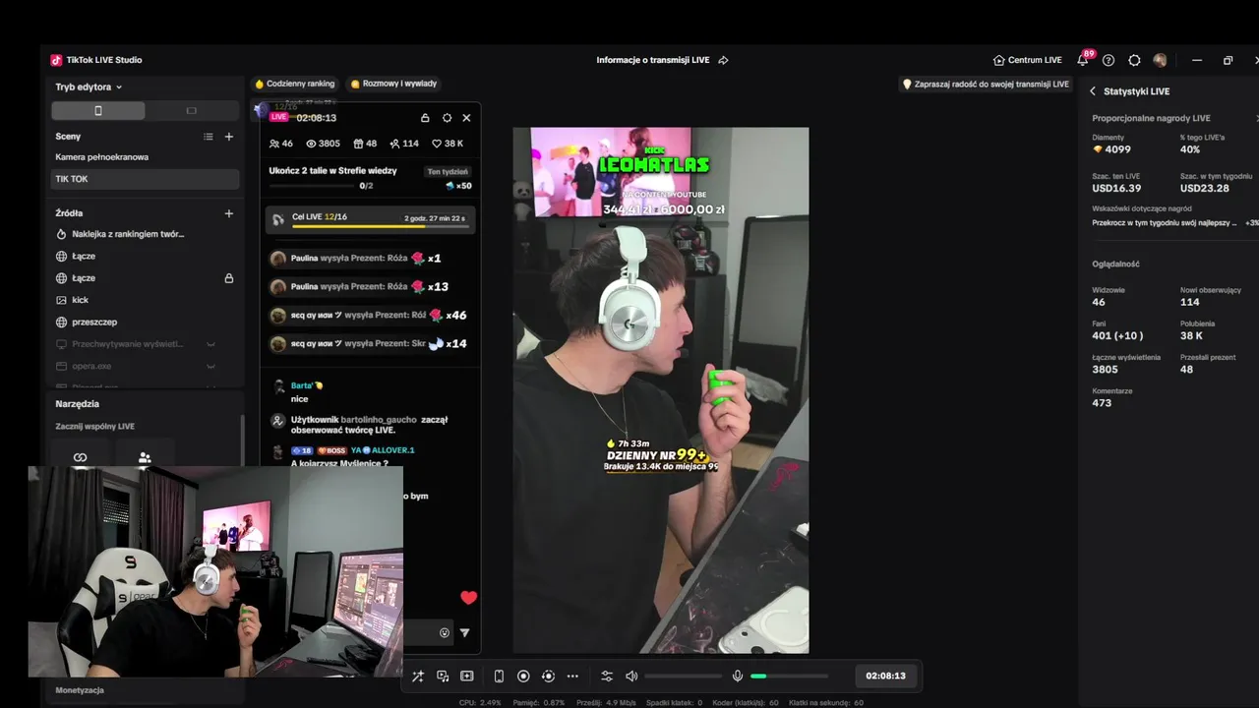
Task: Click the Przekrocz w tym tygodniu tip row
Action: pyautogui.click(x=1175, y=223)
